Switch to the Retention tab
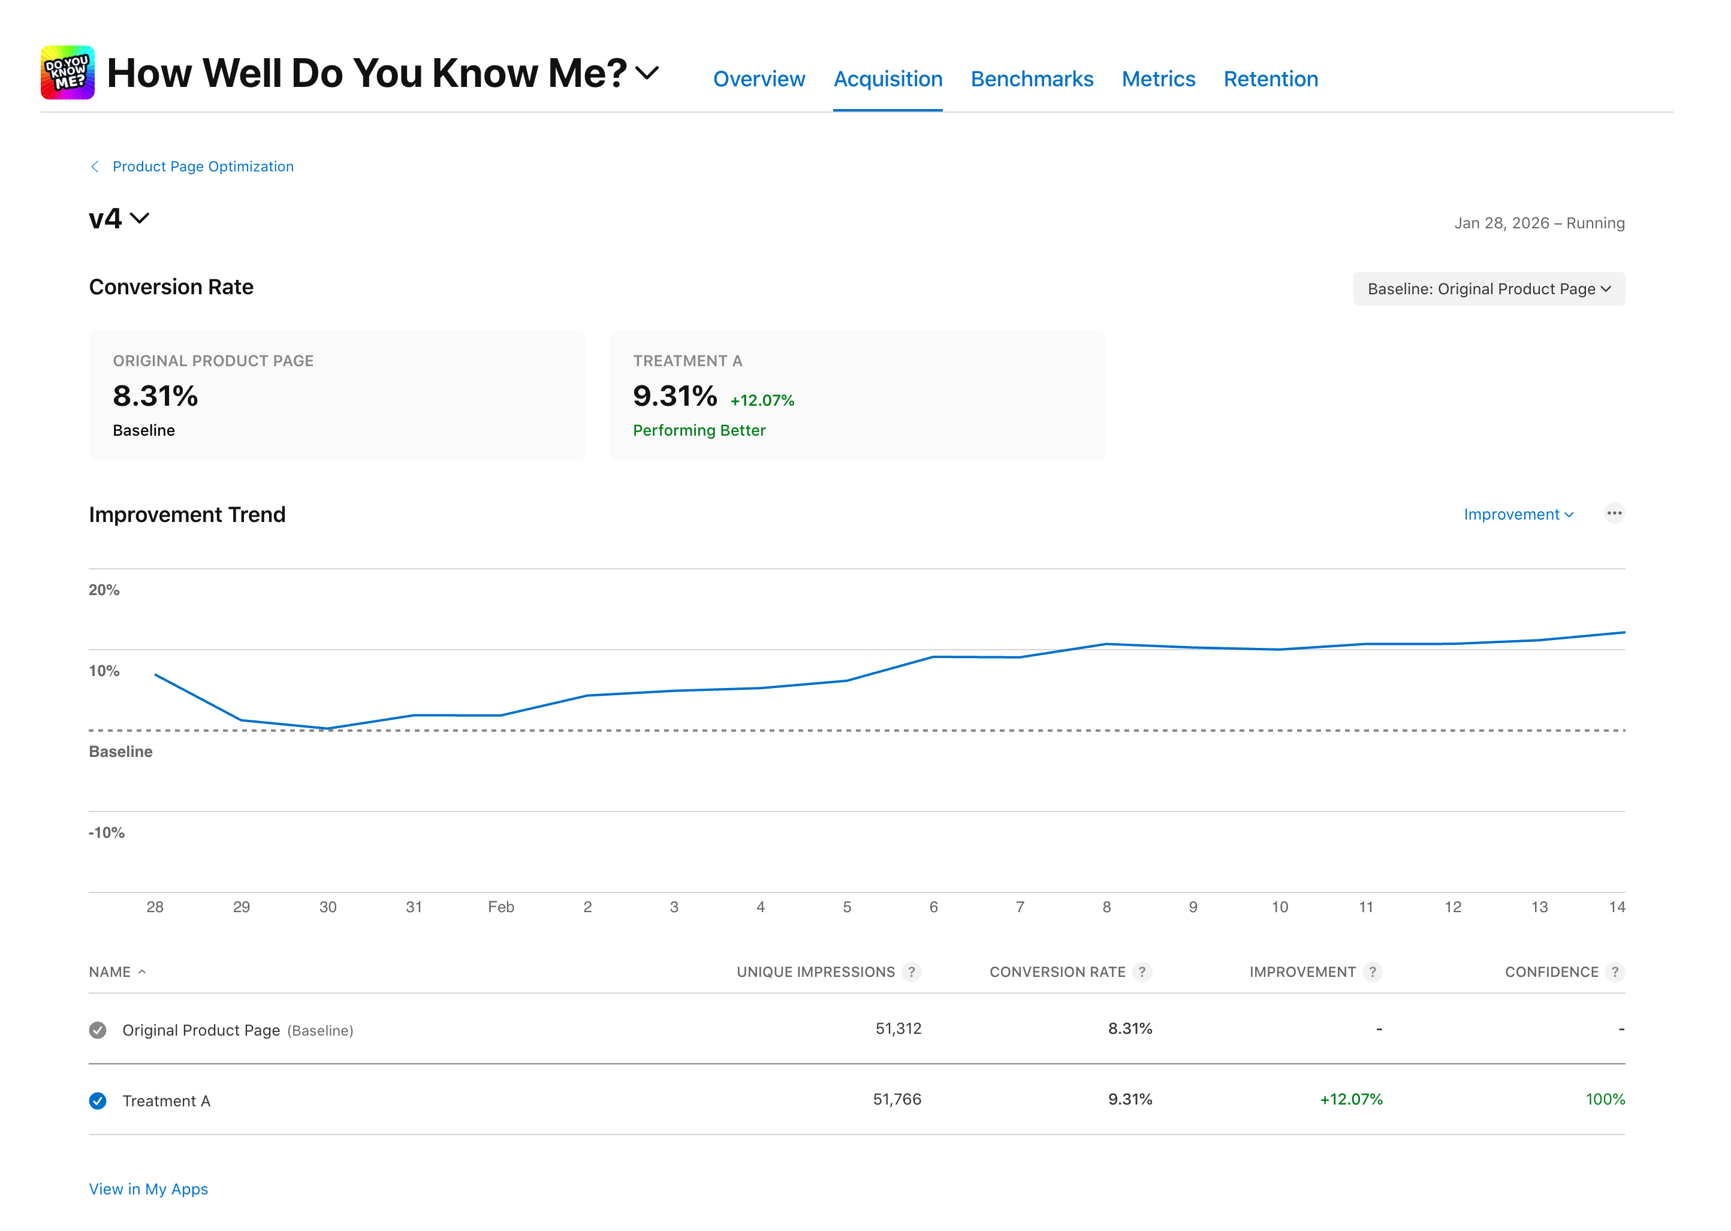The width and height of the screenshot is (1731, 1231). pyautogui.click(x=1270, y=79)
